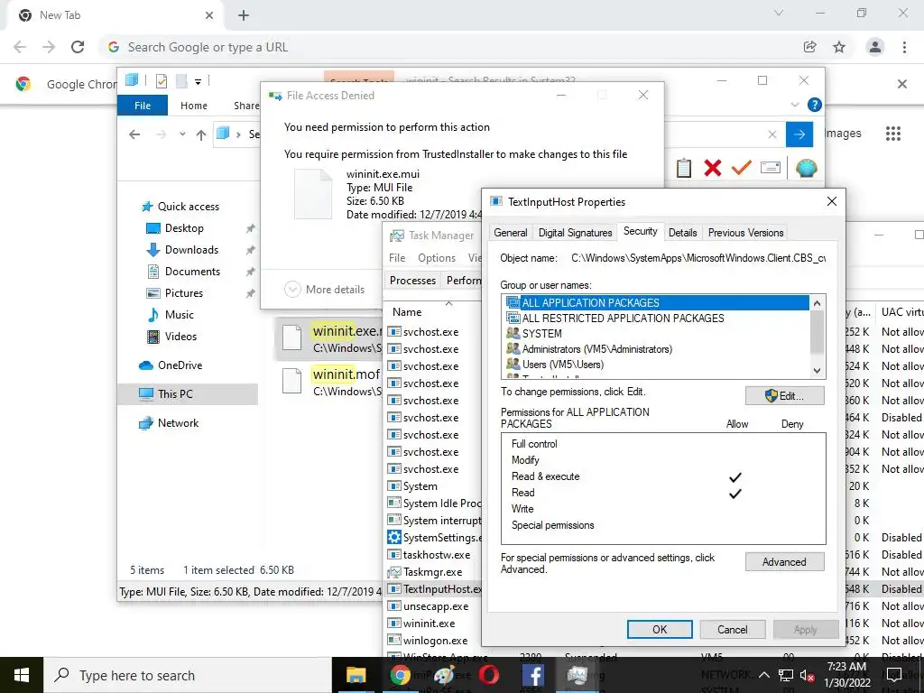
Task: Open the File menu in Task Manager
Action: click(x=397, y=258)
